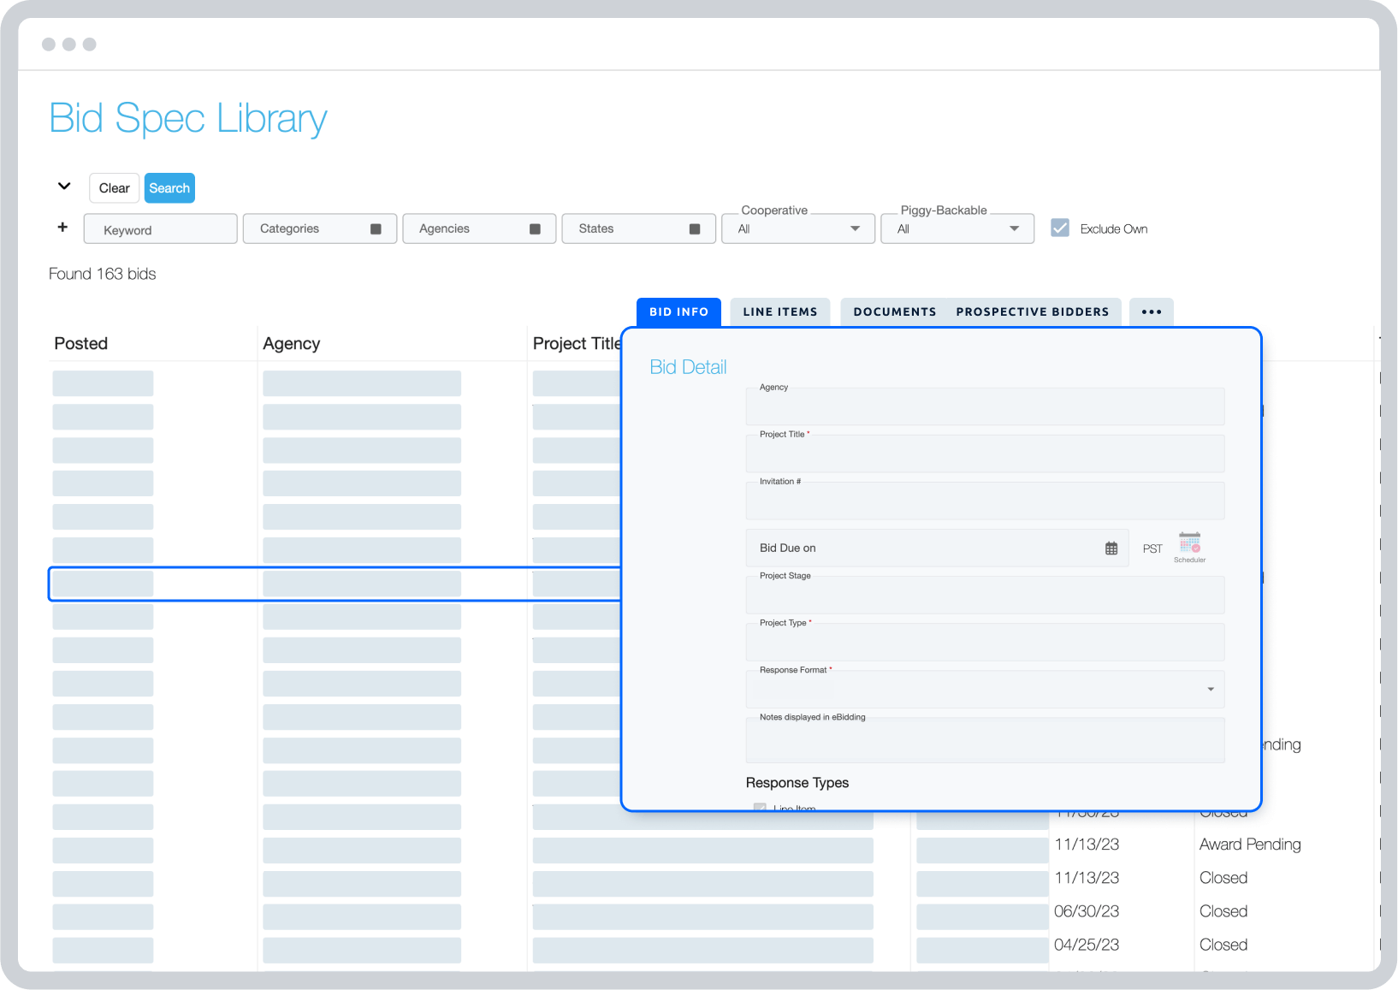
Task: Click into the Keyword input field
Action: [x=160, y=228]
